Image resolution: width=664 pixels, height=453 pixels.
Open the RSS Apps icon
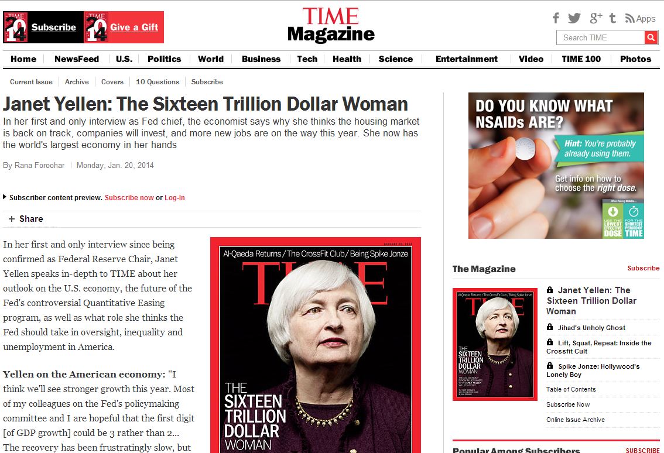(x=641, y=19)
